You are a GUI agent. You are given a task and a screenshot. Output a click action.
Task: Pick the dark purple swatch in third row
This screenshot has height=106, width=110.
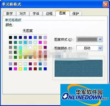pos(45,47)
